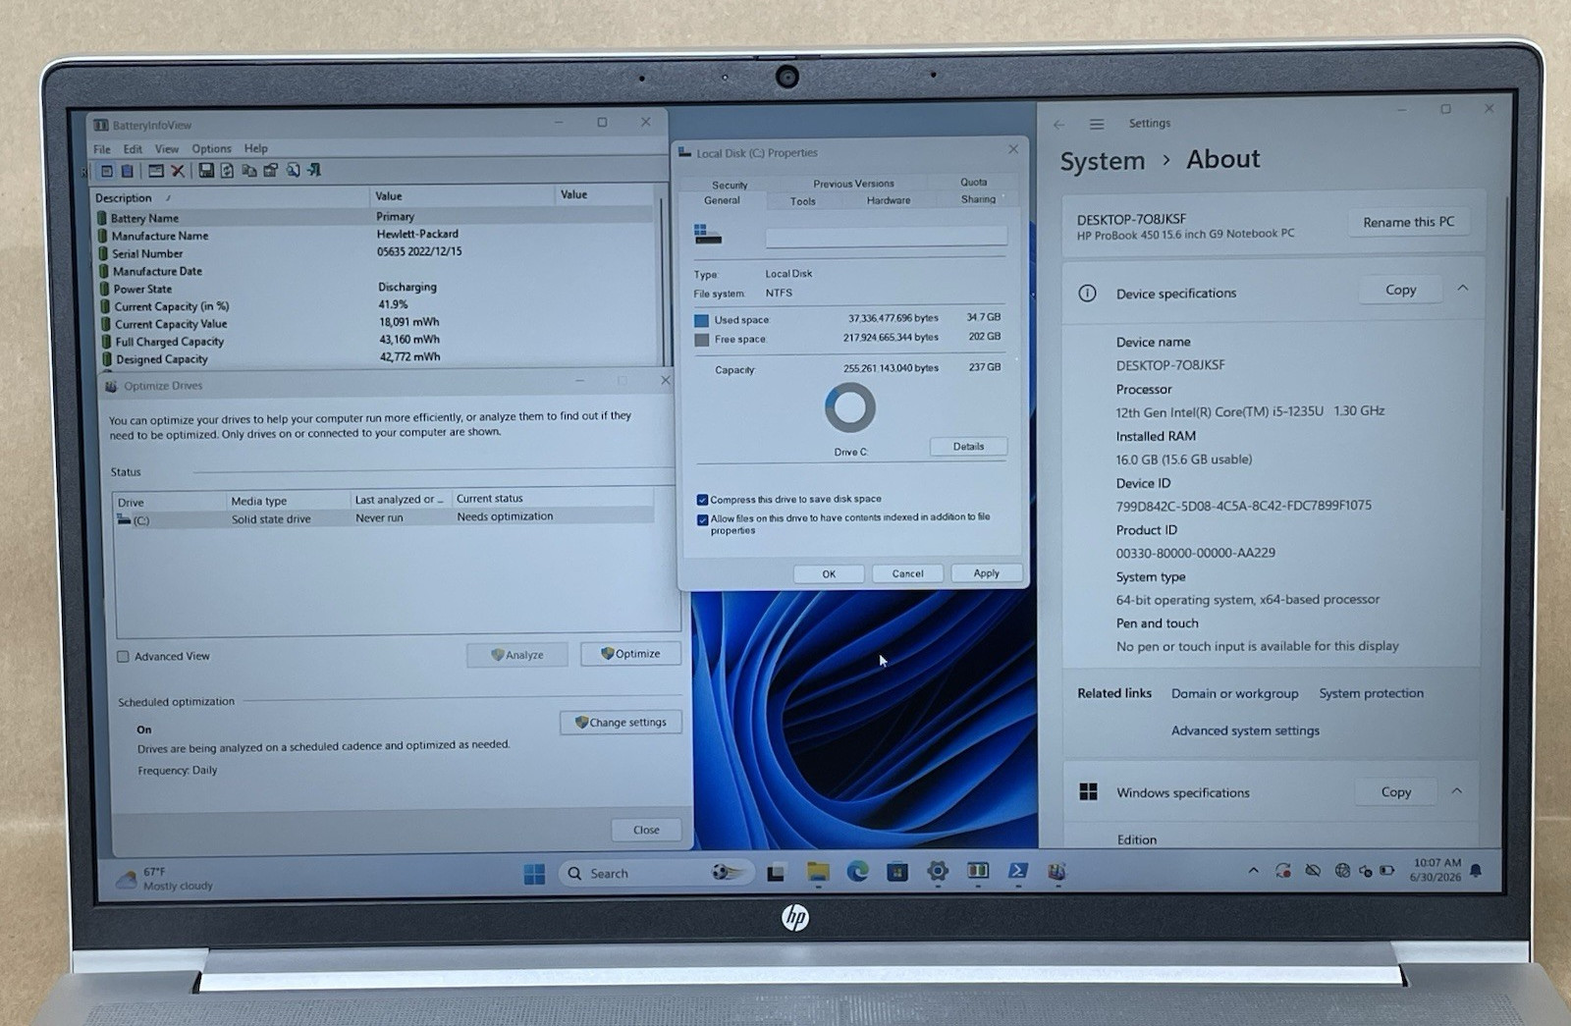Image resolution: width=1571 pixels, height=1026 pixels.
Task: Switch to the Tools tab in disk properties
Action: click(803, 201)
